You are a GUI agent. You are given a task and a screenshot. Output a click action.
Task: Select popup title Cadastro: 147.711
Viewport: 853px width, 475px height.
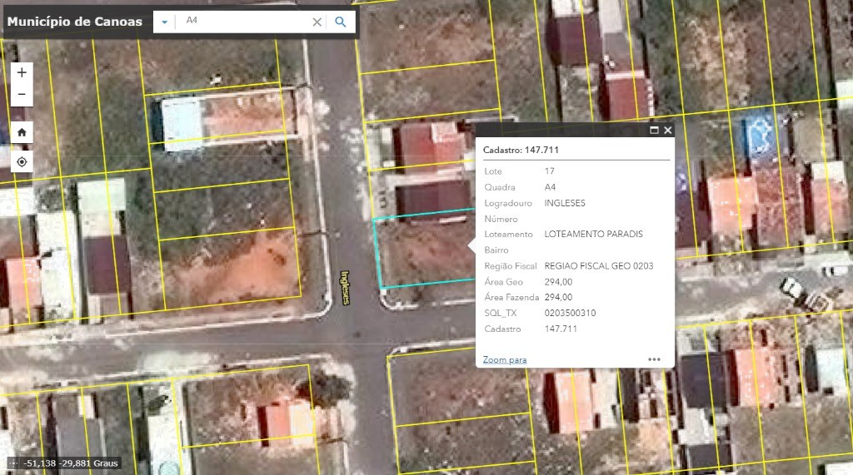click(x=521, y=150)
